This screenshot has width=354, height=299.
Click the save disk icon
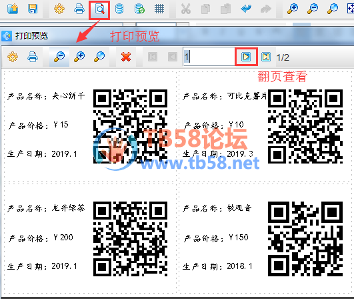(x=33, y=9)
